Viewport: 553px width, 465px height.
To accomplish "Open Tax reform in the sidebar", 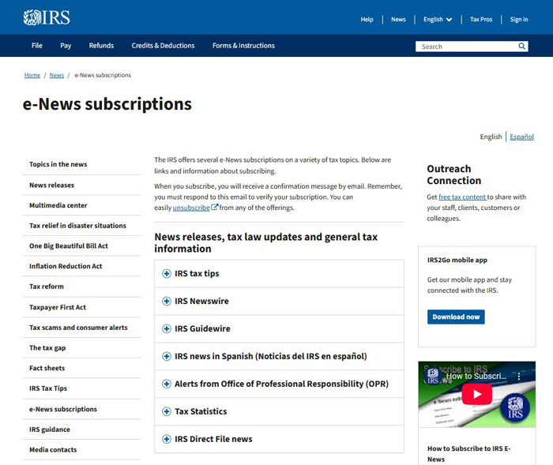I will [x=47, y=287].
